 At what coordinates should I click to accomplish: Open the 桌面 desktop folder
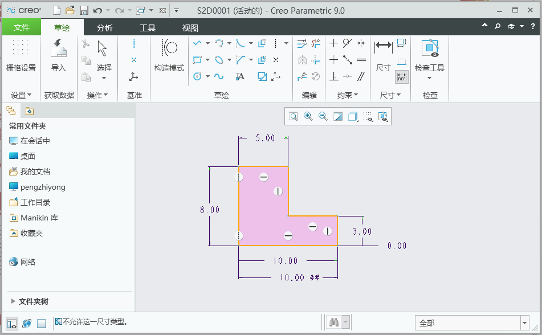click(x=22, y=156)
